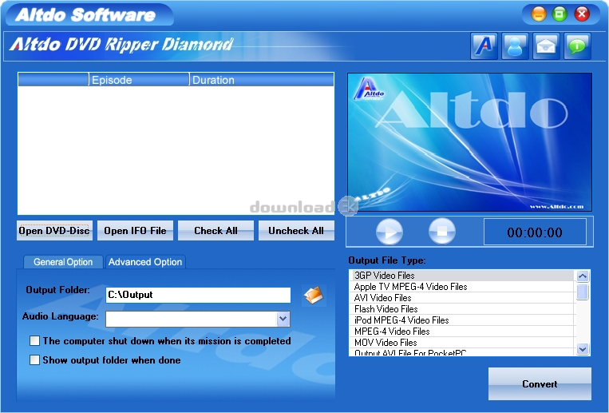Check Show output folder when done
The width and height of the screenshot is (609, 413).
tap(34, 360)
